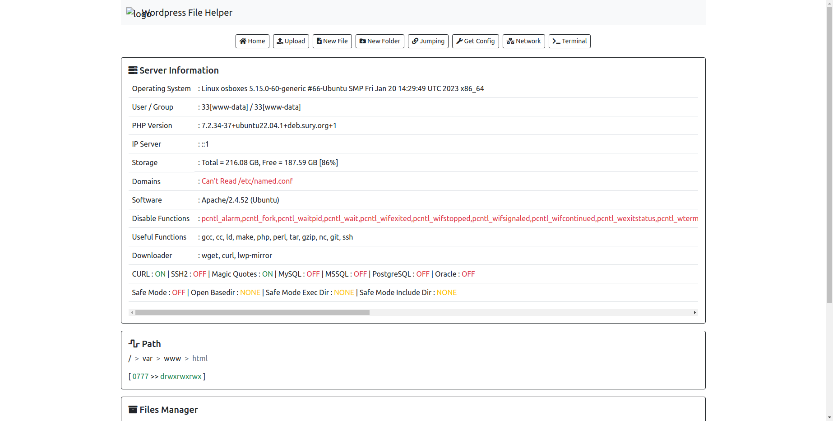Open the var directory in path
The image size is (833, 421).
[148, 358]
